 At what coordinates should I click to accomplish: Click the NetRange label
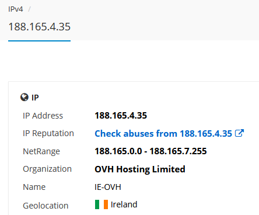click(x=41, y=151)
